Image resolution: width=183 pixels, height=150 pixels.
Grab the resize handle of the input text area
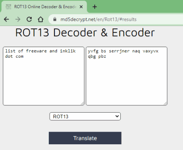point(83,104)
